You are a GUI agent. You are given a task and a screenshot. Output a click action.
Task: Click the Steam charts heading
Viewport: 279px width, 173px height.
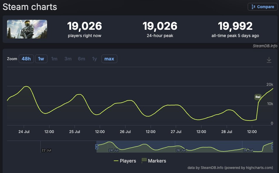pyautogui.click(x=30, y=7)
